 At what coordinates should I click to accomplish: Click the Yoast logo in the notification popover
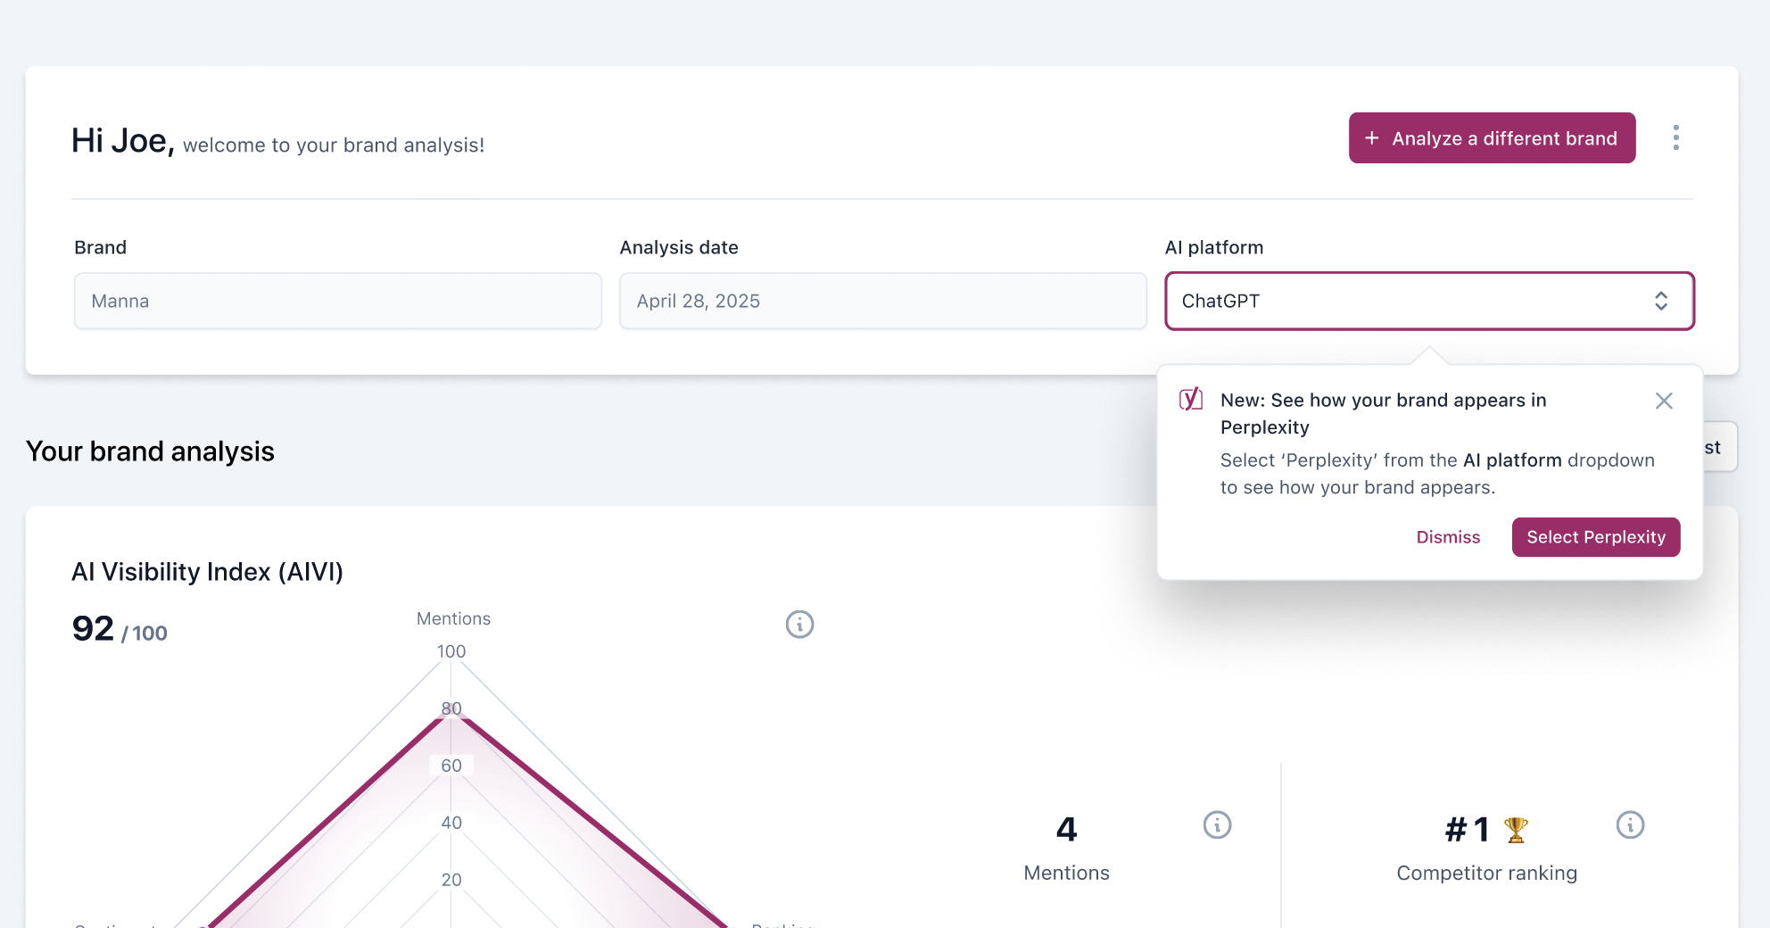(x=1190, y=400)
